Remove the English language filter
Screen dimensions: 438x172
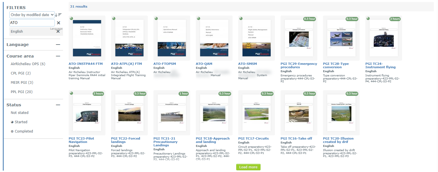pyautogui.click(x=58, y=31)
